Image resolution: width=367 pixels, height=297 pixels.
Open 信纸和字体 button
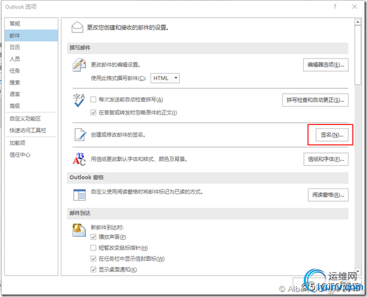pyautogui.click(x=326, y=160)
